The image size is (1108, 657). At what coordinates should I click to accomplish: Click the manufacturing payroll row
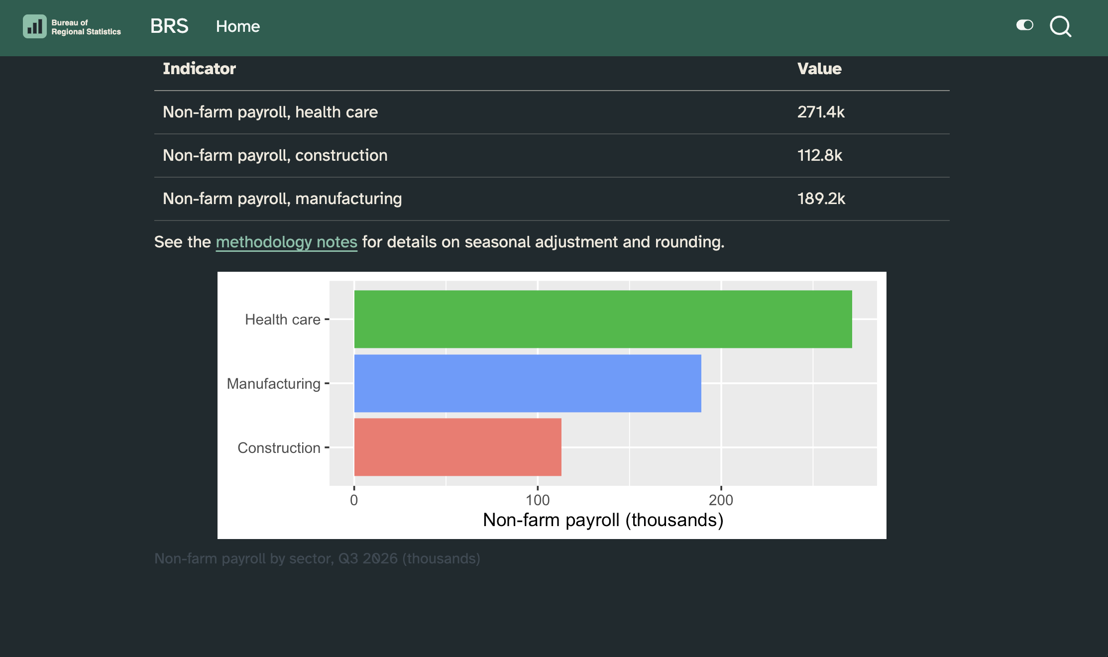click(x=552, y=199)
